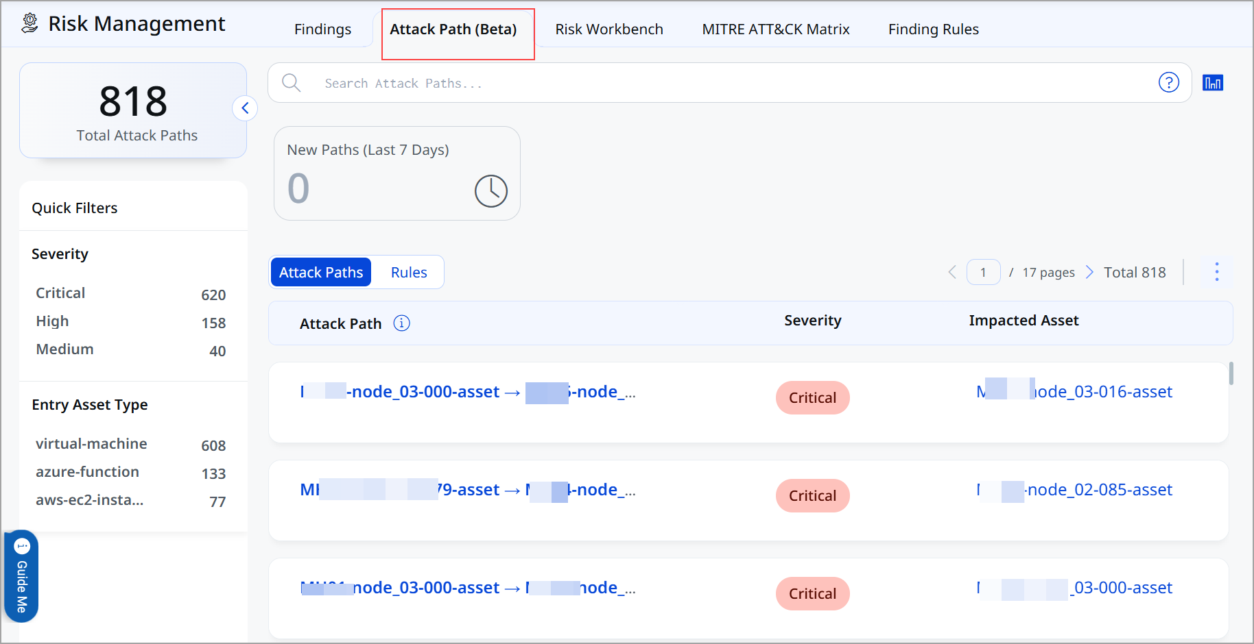1254x644 pixels.
Task: Collapse the left filter panel chevron
Action: click(x=245, y=108)
